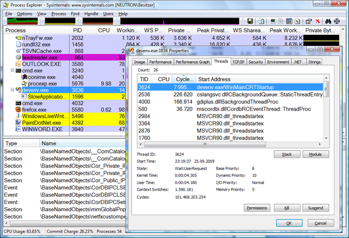Viewport: 349px width, 238px height.
Task: Open the Handle menu
Action: (x=91, y=14)
